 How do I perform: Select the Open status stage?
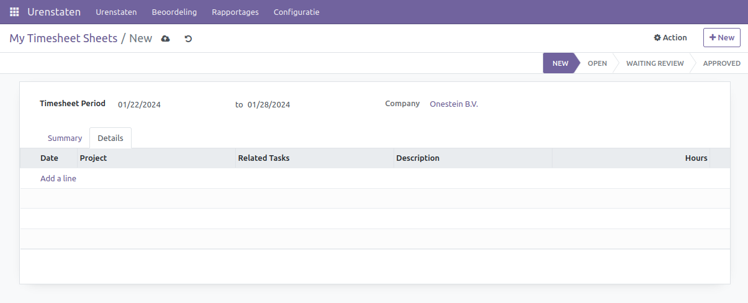pyautogui.click(x=597, y=63)
